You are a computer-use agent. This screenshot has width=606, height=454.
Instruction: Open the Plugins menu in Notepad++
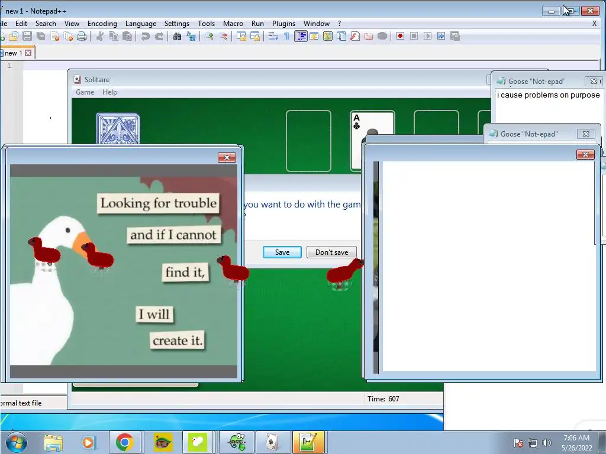click(x=283, y=24)
